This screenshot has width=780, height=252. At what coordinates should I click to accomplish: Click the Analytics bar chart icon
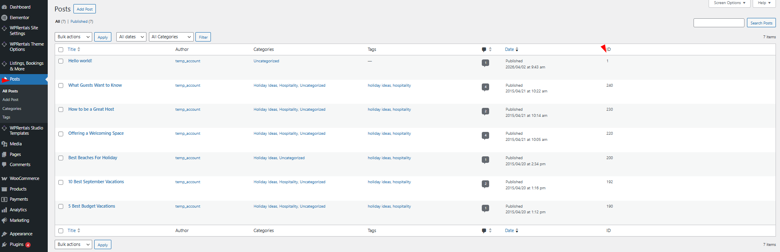pos(4,210)
